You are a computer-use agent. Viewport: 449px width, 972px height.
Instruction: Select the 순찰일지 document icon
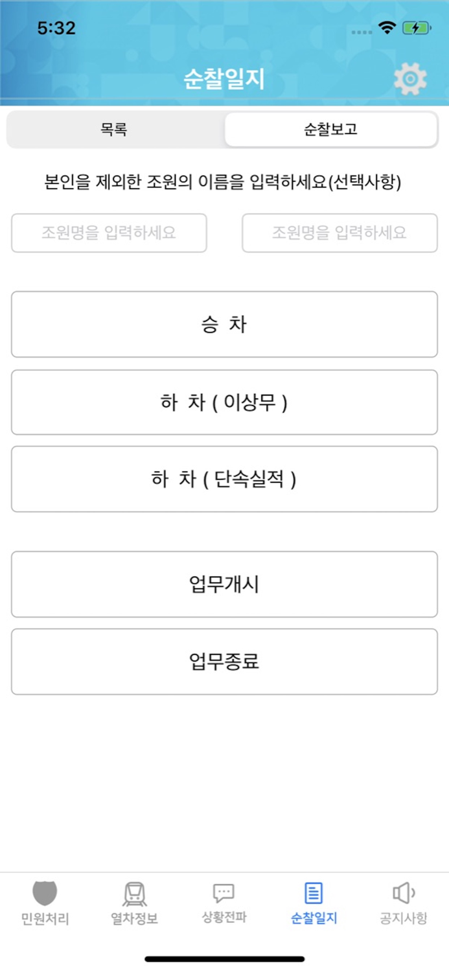(314, 894)
